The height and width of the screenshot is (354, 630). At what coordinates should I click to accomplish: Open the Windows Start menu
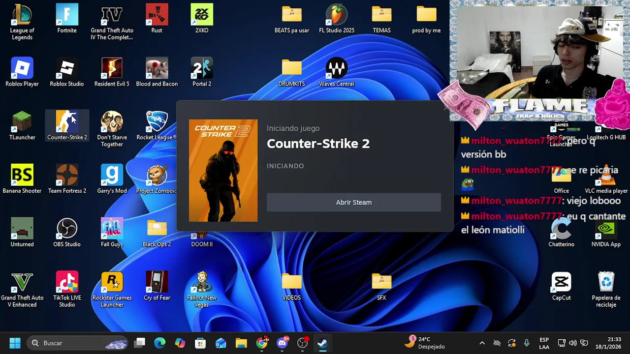15,343
